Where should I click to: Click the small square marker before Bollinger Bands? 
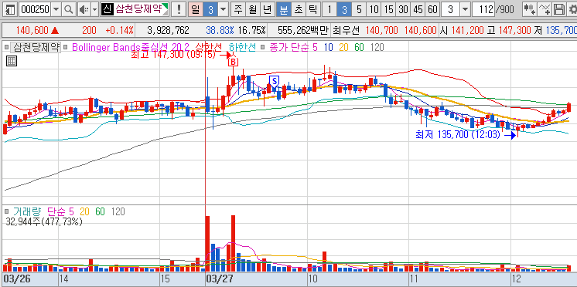pyautogui.click(x=66, y=47)
